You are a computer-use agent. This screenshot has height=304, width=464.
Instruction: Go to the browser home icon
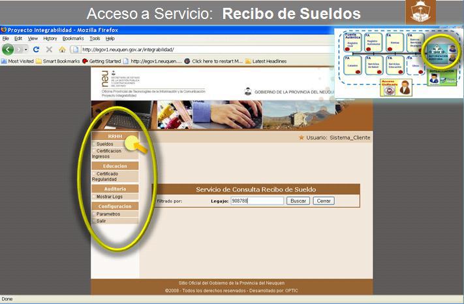62,50
